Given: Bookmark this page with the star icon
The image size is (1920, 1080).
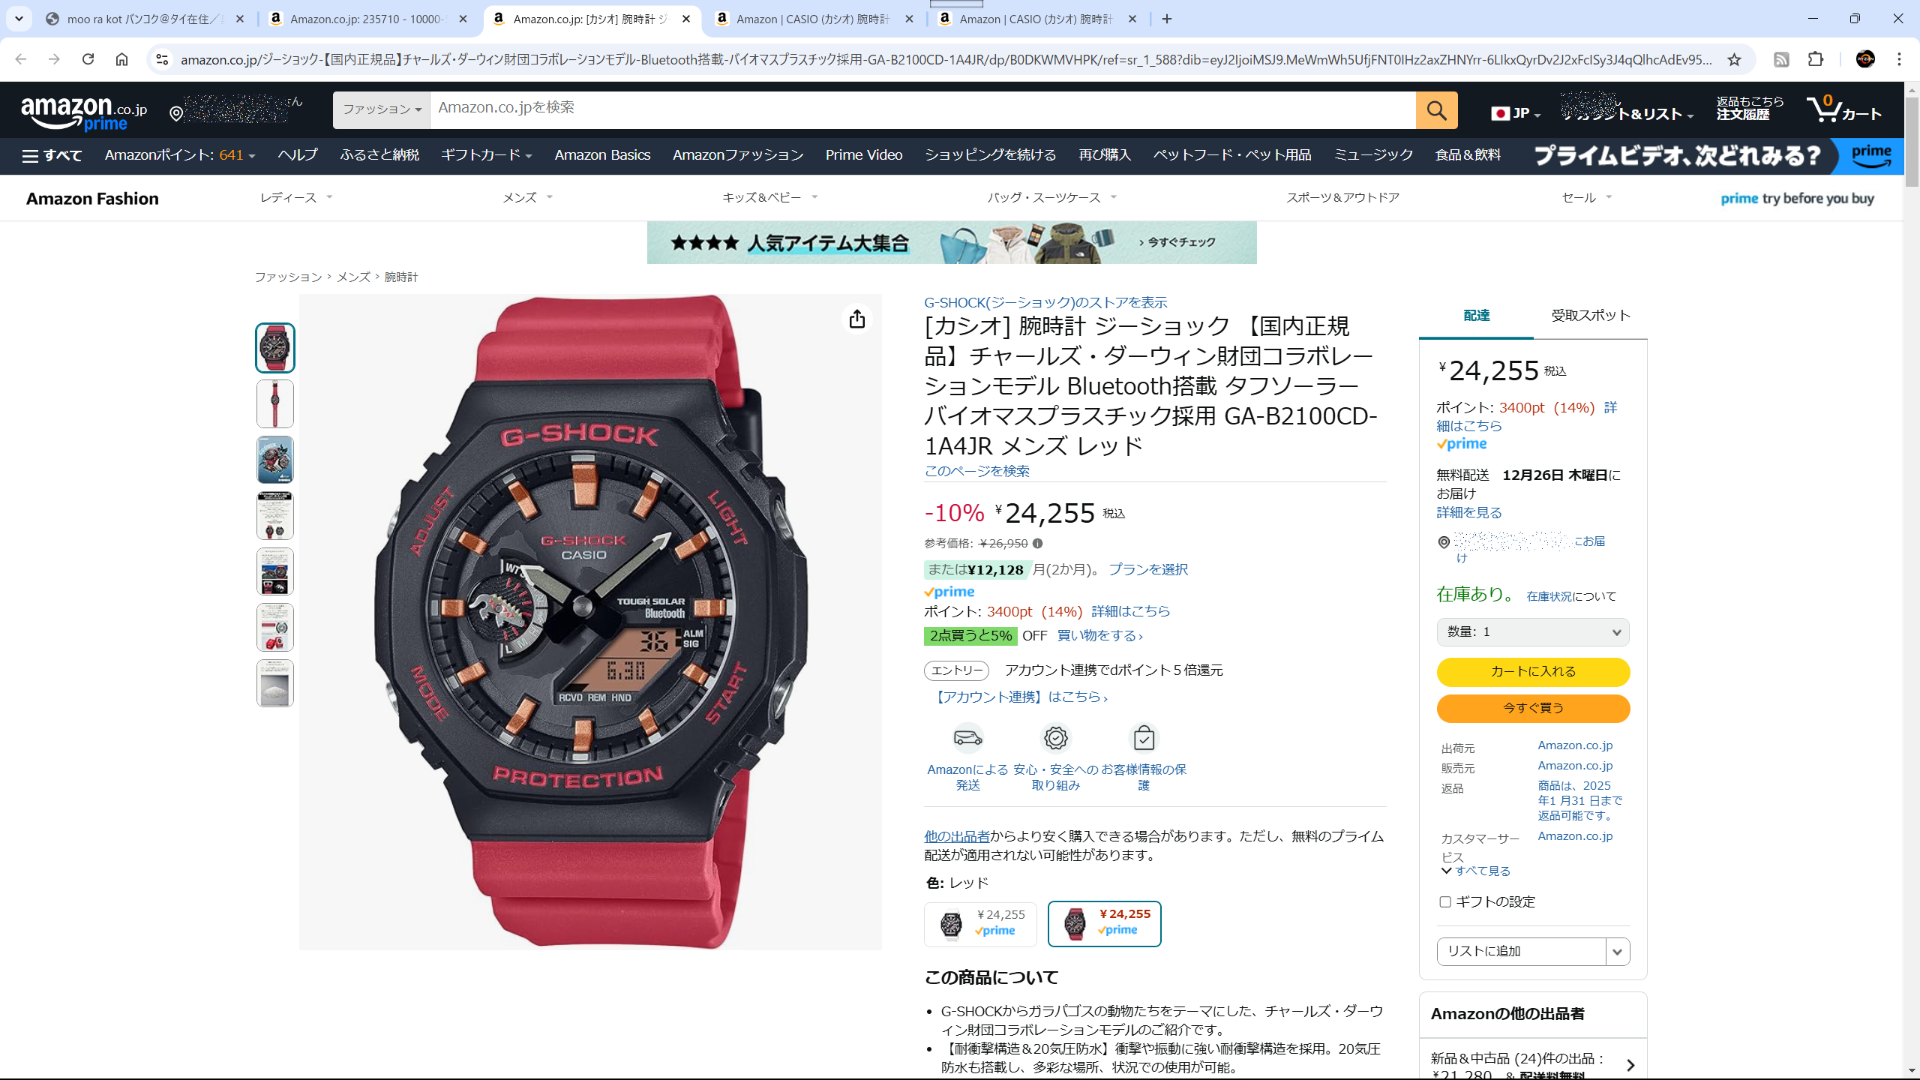Looking at the screenshot, I should pos(1734,59).
